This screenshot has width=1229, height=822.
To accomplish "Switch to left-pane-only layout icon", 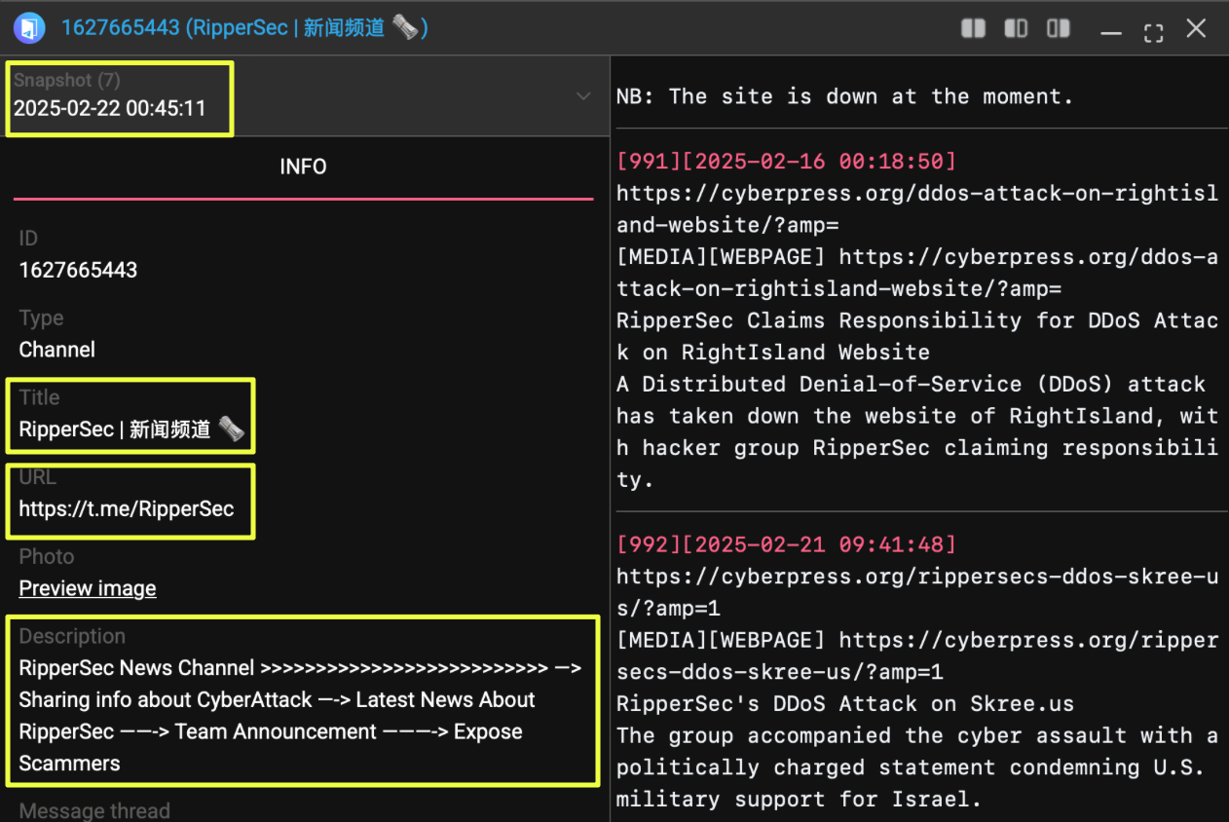I will [x=1016, y=28].
